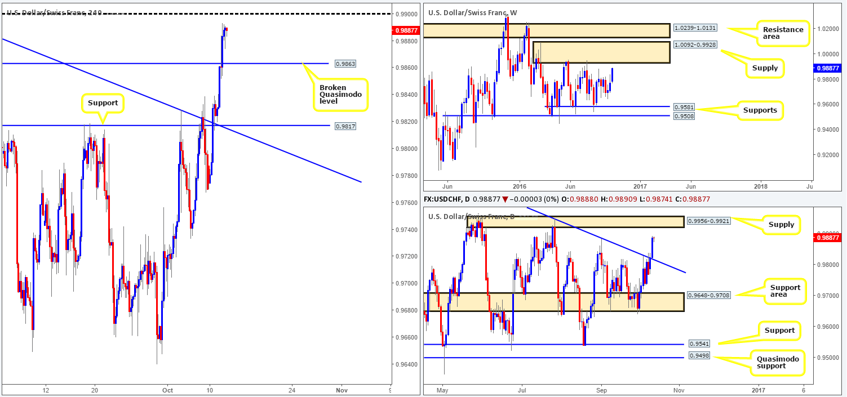Click the Sep label on daily time axis
This screenshot has height=397, width=847.
[x=601, y=390]
